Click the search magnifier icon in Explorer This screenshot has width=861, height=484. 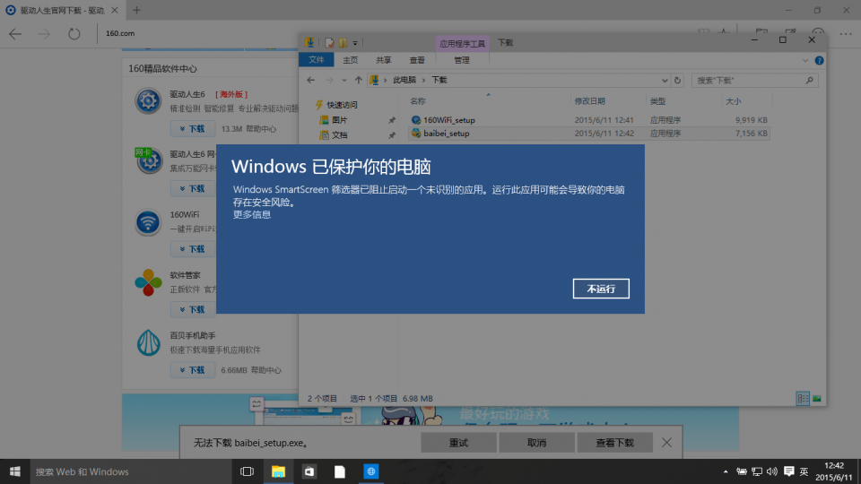(x=809, y=80)
